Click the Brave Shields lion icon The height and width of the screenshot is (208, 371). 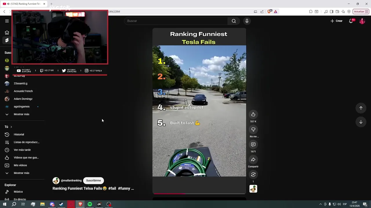[269, 12]
